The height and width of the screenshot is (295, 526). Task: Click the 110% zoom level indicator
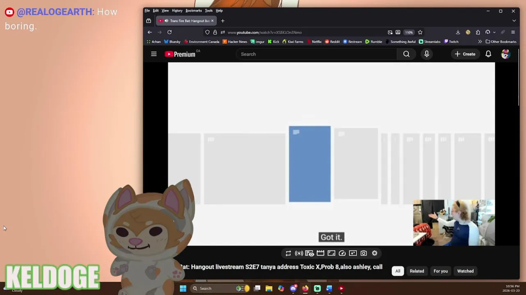pos(409,32)
